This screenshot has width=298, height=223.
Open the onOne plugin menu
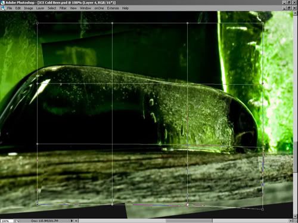pos(99,8)
